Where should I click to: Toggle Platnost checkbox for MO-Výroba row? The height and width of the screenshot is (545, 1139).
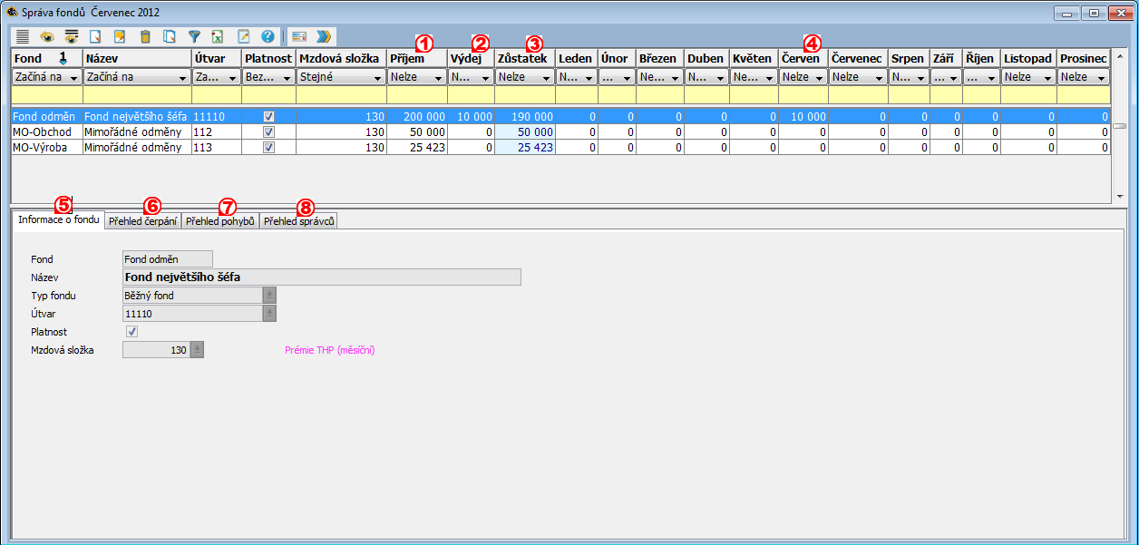pos(268,148)
